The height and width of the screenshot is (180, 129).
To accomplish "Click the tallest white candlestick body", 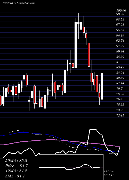I will [76, 45].
